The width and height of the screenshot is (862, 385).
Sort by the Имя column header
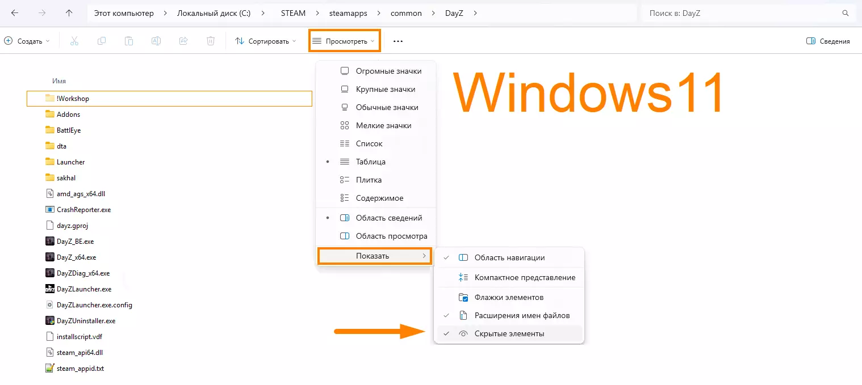click(x=59, y=81)
